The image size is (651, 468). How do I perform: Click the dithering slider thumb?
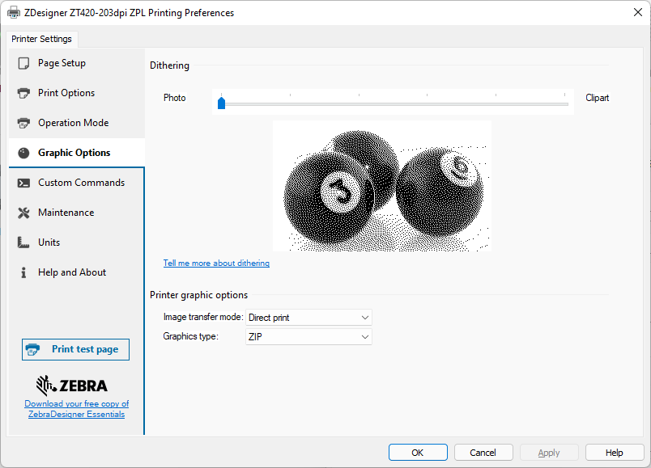221,103
